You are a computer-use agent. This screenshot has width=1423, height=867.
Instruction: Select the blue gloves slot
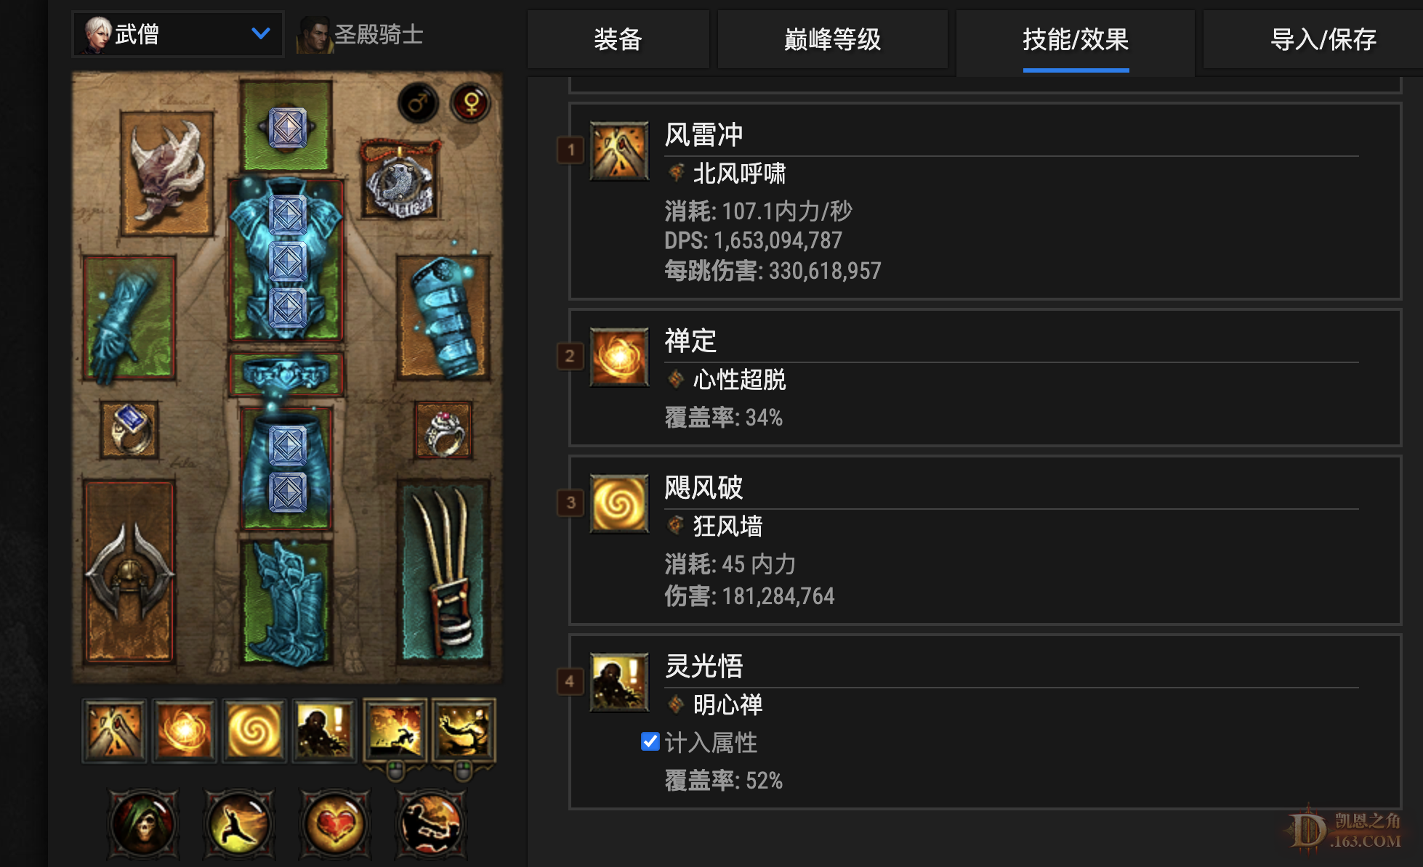click(129, 319)
